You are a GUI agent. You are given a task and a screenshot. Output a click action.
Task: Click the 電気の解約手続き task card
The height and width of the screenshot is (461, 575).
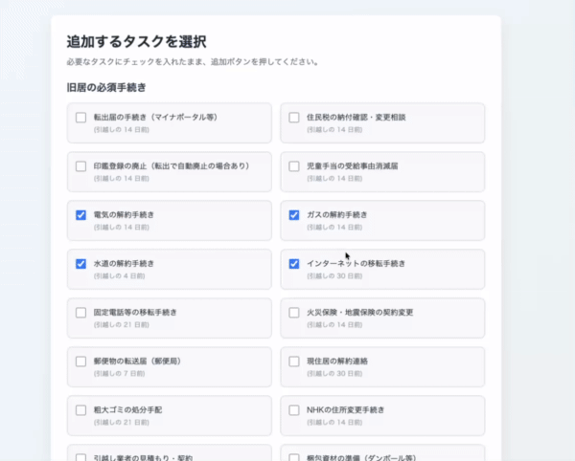tap(170, 221)
